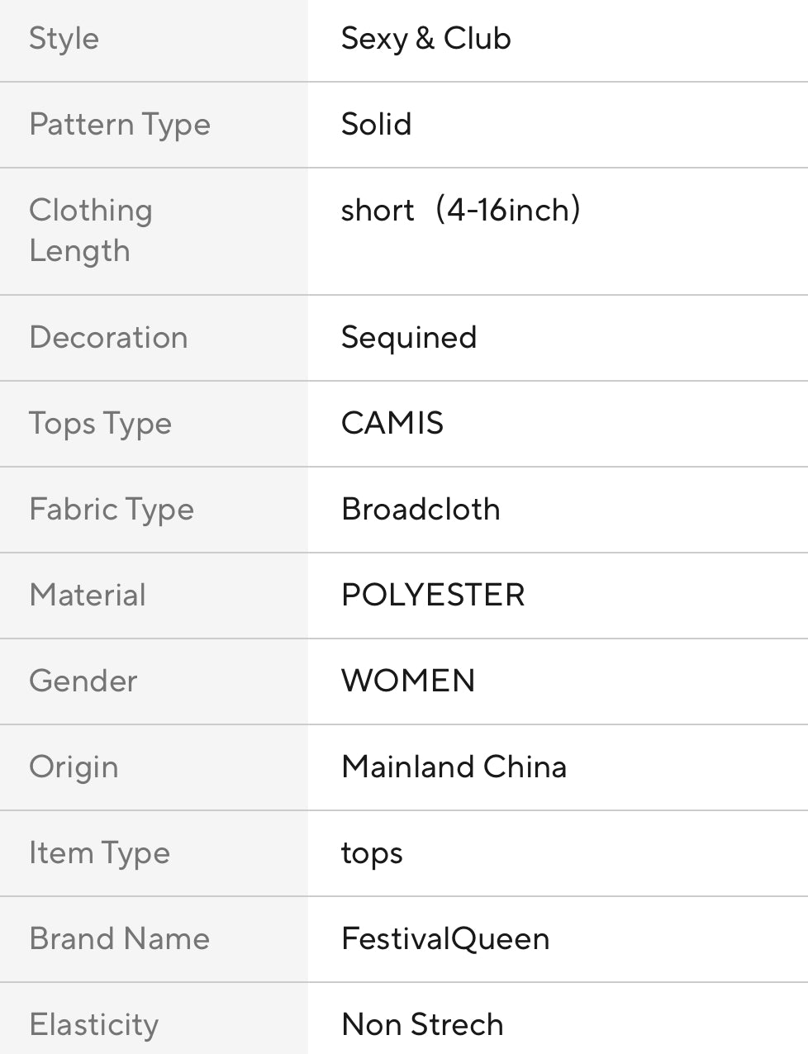Click the "Broadcloth" fabric value

(421, 510)
